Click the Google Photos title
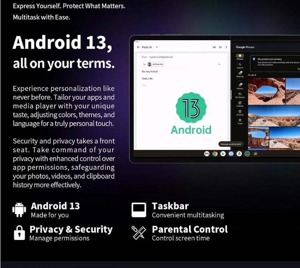This screenshot has width=300, height=268. coord(245,47)
